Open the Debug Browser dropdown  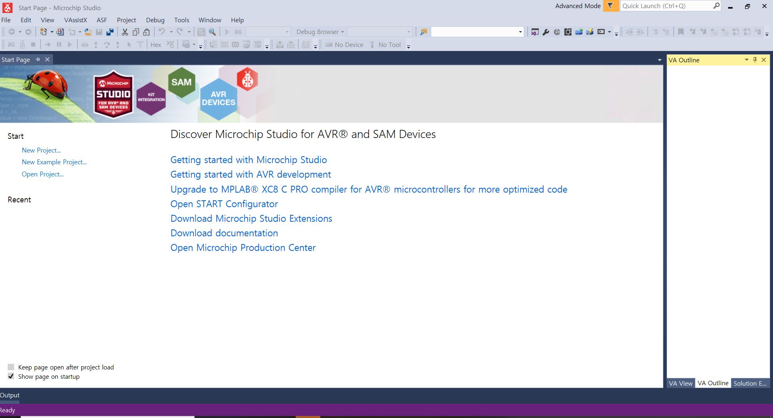click(x=320, y=32)
